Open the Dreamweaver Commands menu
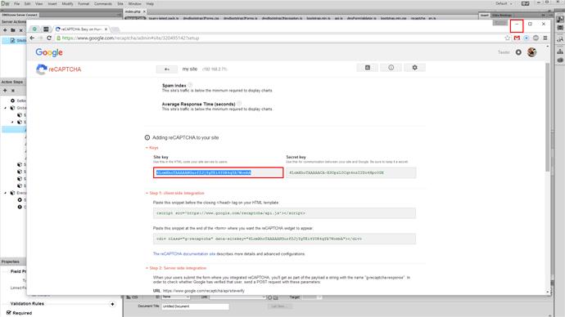This screenshot has height=317, width=565. 103,3
